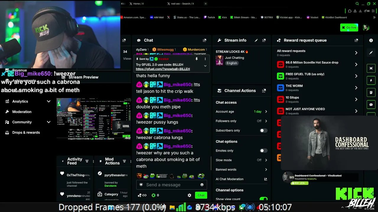Pop out the Channel Actions panel

[264, 91]
